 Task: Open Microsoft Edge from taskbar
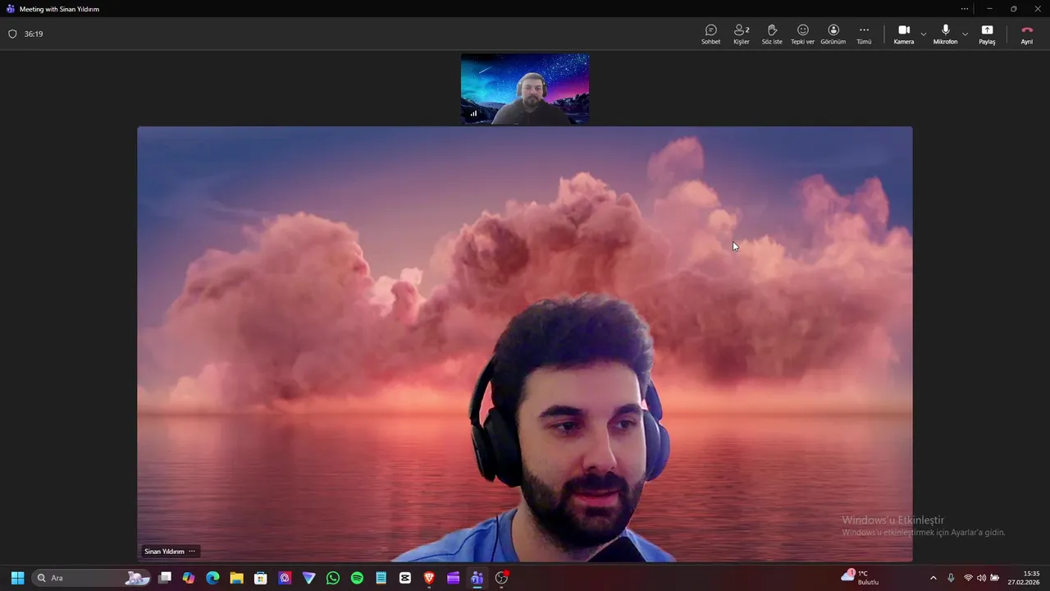click(212, 578)
